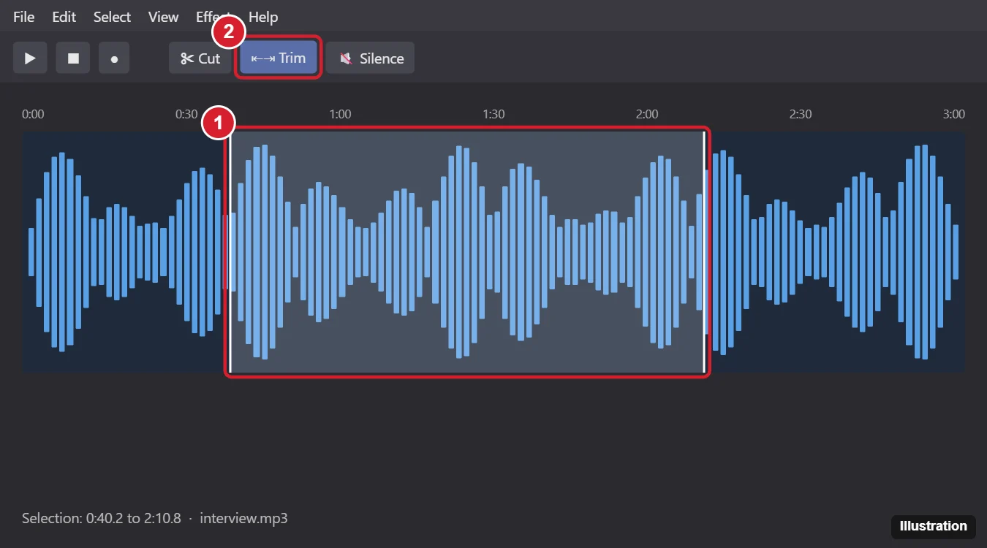Trim audio to the selection
The width and height of the screenshot is (987, 548).
click(x=279, y=58)
